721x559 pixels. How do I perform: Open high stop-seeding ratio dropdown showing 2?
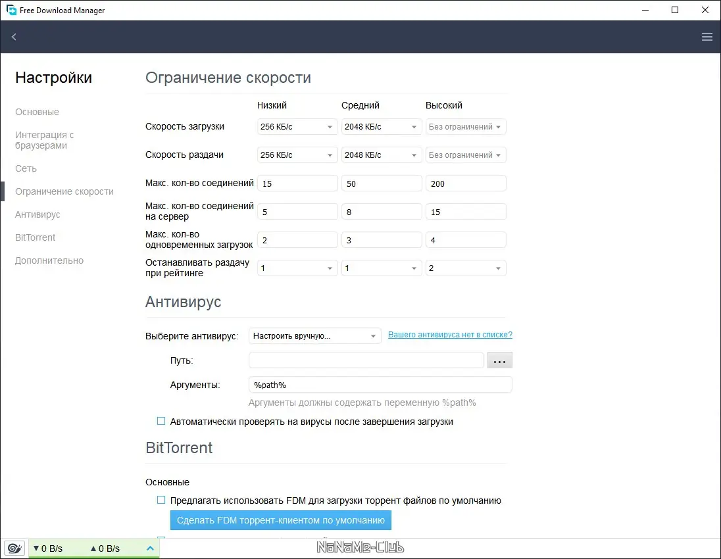tap(465, 268)
